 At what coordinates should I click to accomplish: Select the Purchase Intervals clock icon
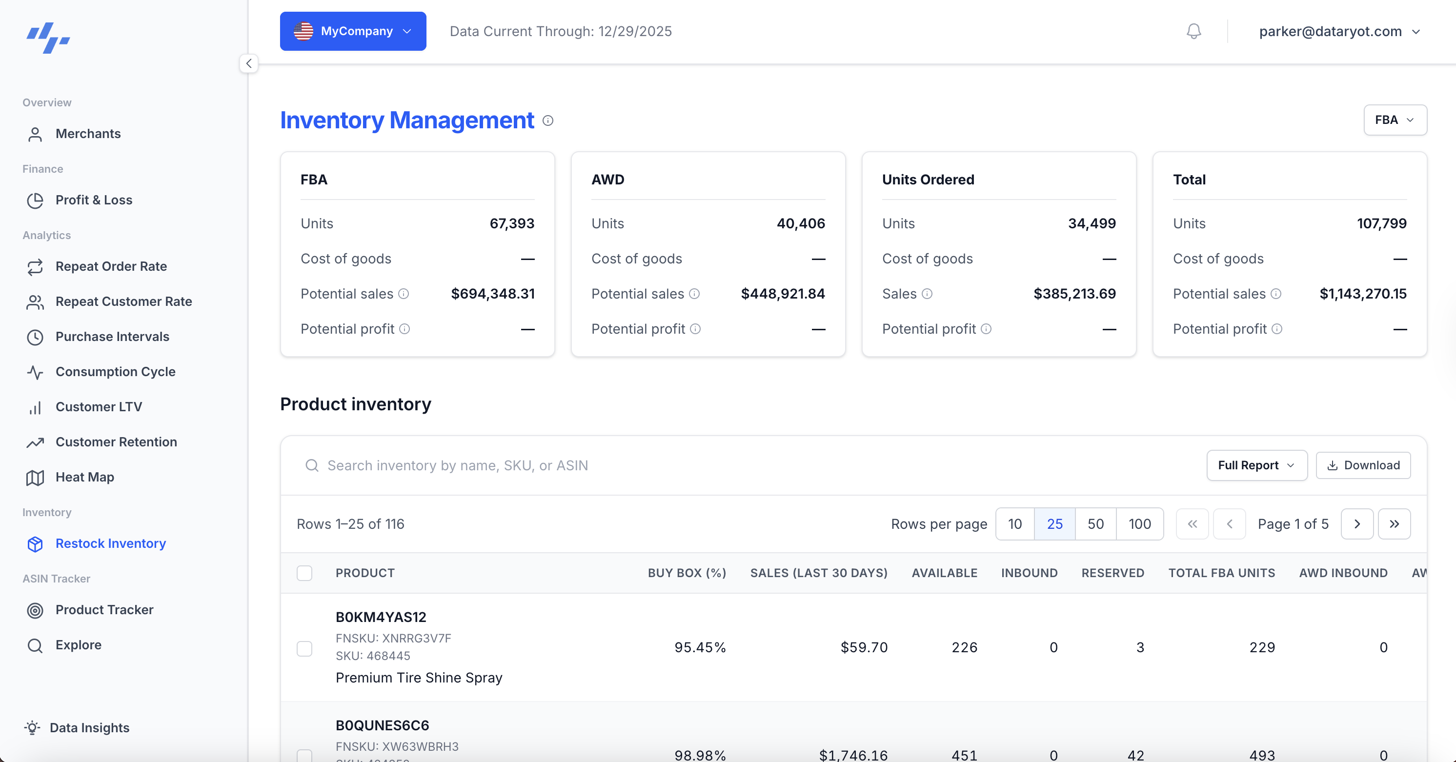pos(35,337)
